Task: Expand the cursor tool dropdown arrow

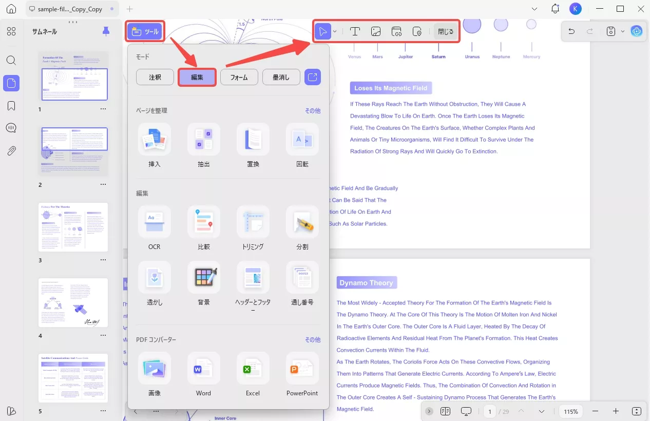Action: point(335,31)
